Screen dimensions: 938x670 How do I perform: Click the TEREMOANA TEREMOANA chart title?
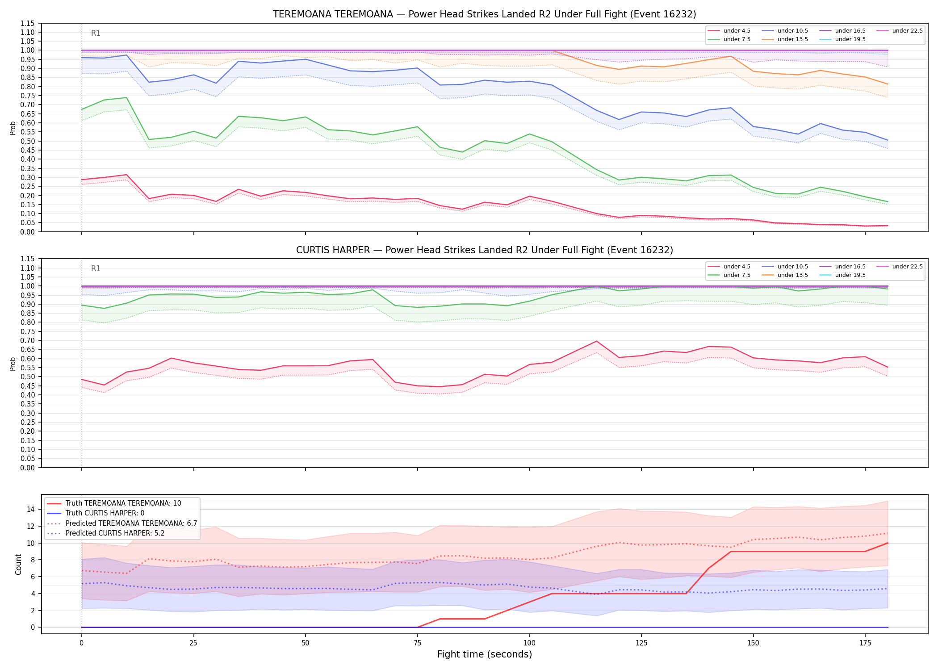click(x=484, y=14)
